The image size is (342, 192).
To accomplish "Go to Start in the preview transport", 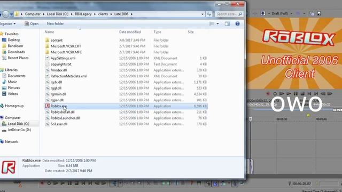I will (309, 94).
